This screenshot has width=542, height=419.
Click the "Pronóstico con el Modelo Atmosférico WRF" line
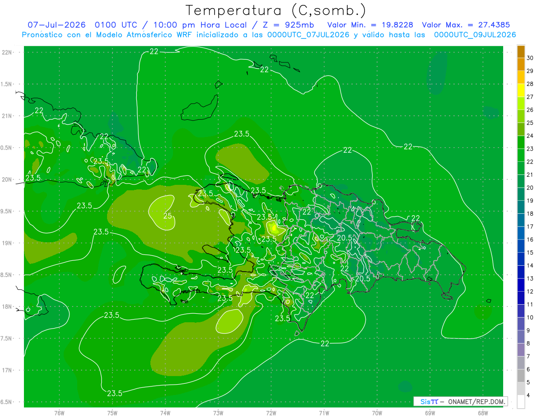(269, 35)
